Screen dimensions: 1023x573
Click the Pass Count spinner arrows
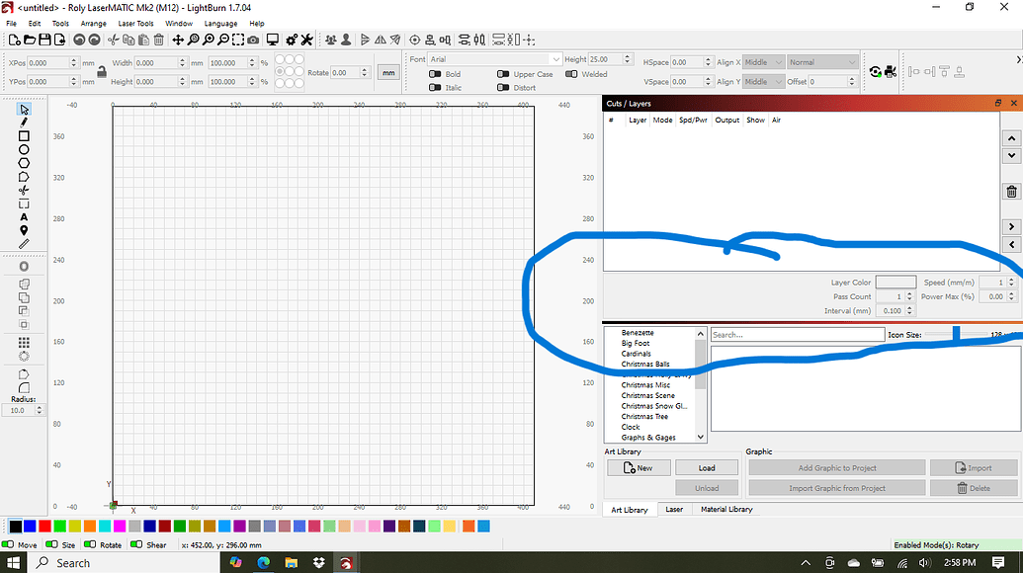pyautogui.click(x=908, y=296)
